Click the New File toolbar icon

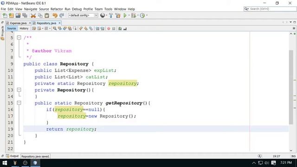[x=5, y=15]
